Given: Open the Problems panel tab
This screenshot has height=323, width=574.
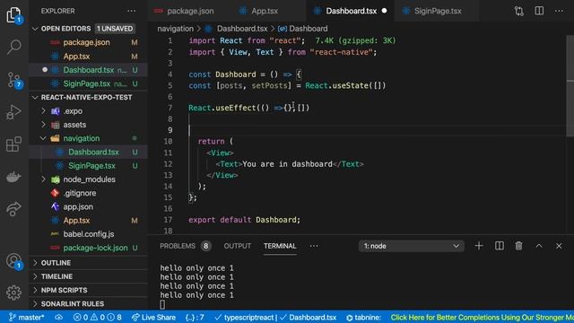Looking at the screenshot, I should 185,246.
